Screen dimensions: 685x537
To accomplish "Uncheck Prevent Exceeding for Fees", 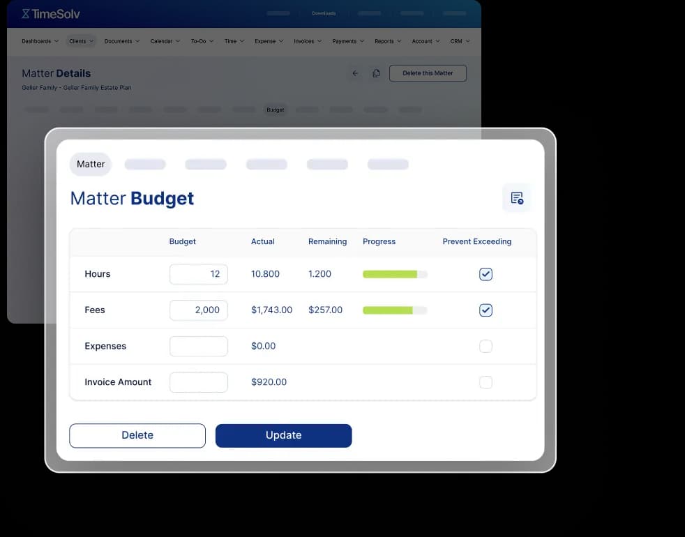I will click(485, 310).
